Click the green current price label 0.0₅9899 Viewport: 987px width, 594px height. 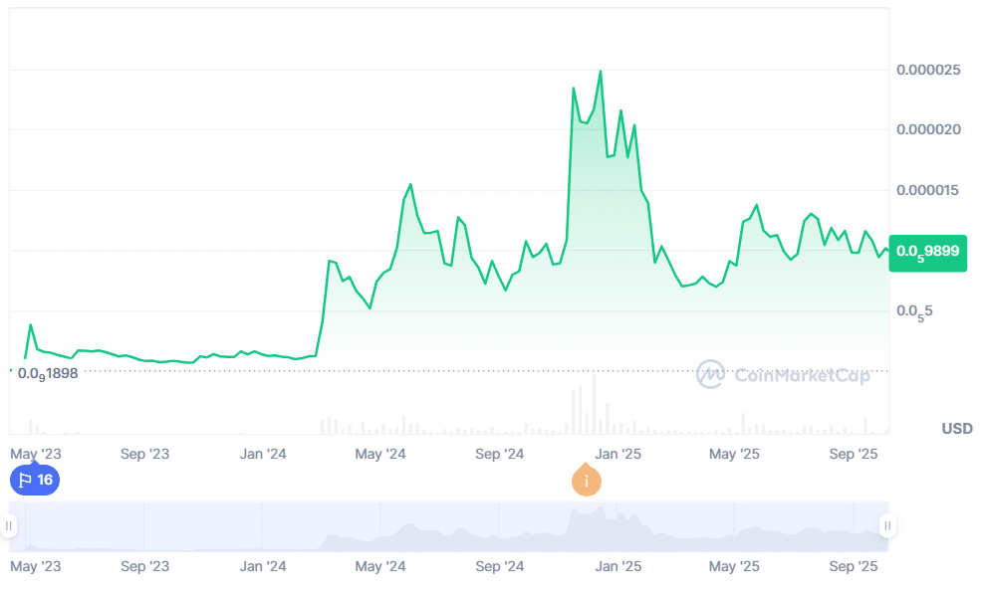tap(928, 252)
